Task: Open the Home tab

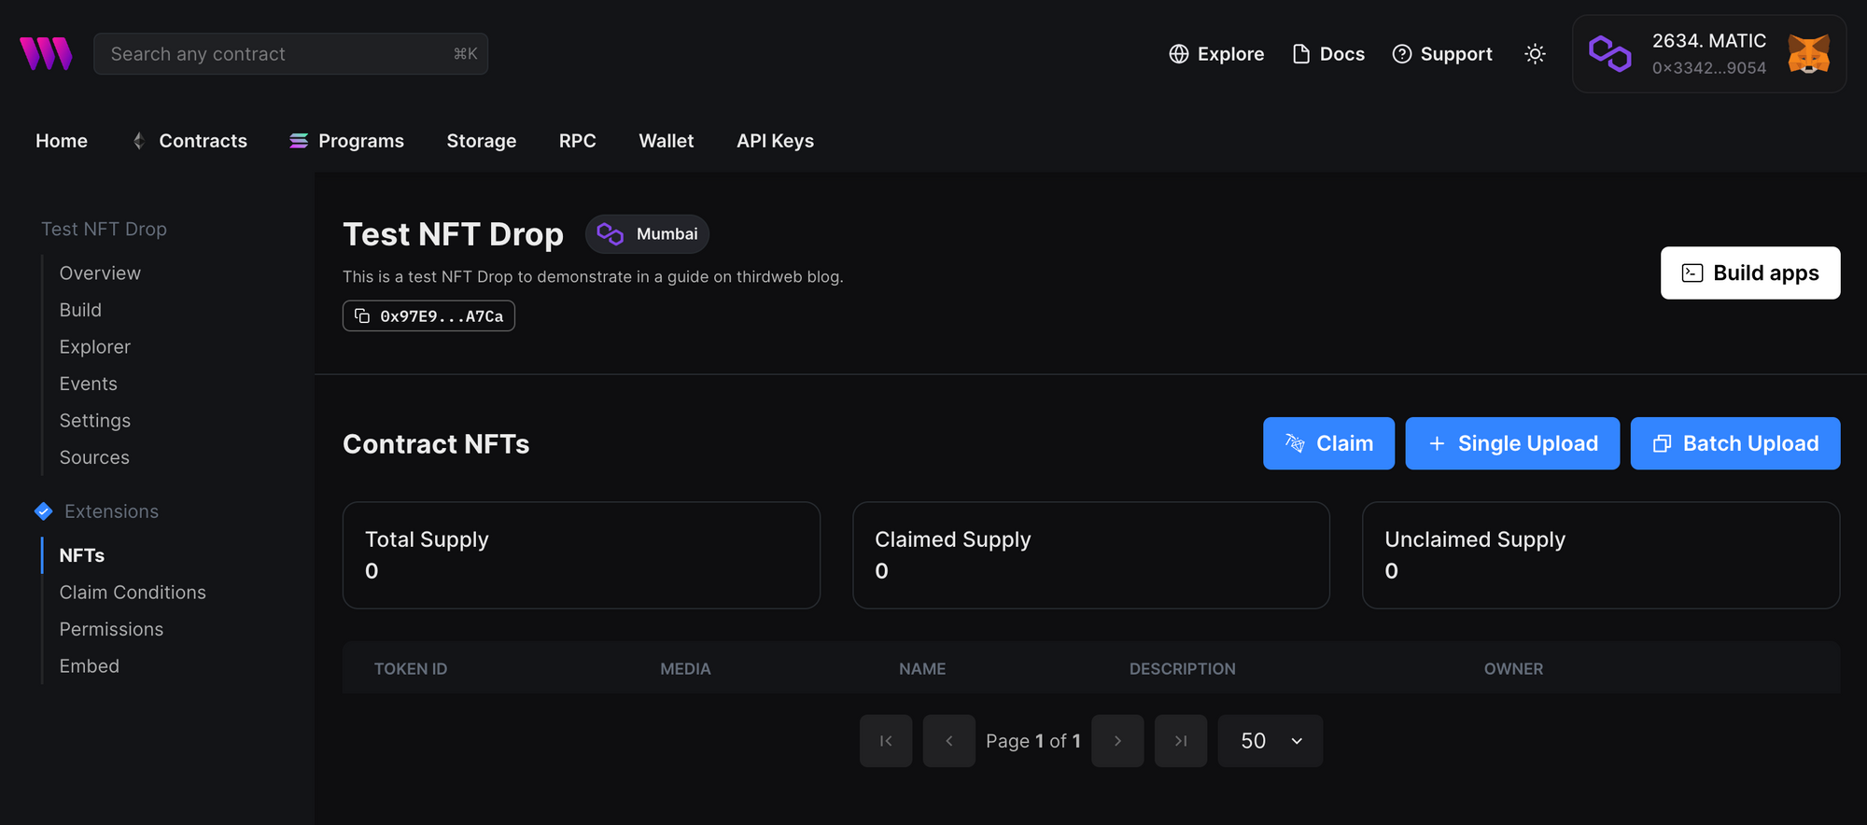Action: [x=62, y=141]
